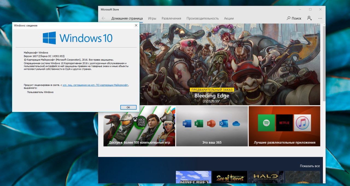350x186 pixels.
Task: Click the Microsoft Store window title
Action: pyautogui.click(x=110, y=9)
